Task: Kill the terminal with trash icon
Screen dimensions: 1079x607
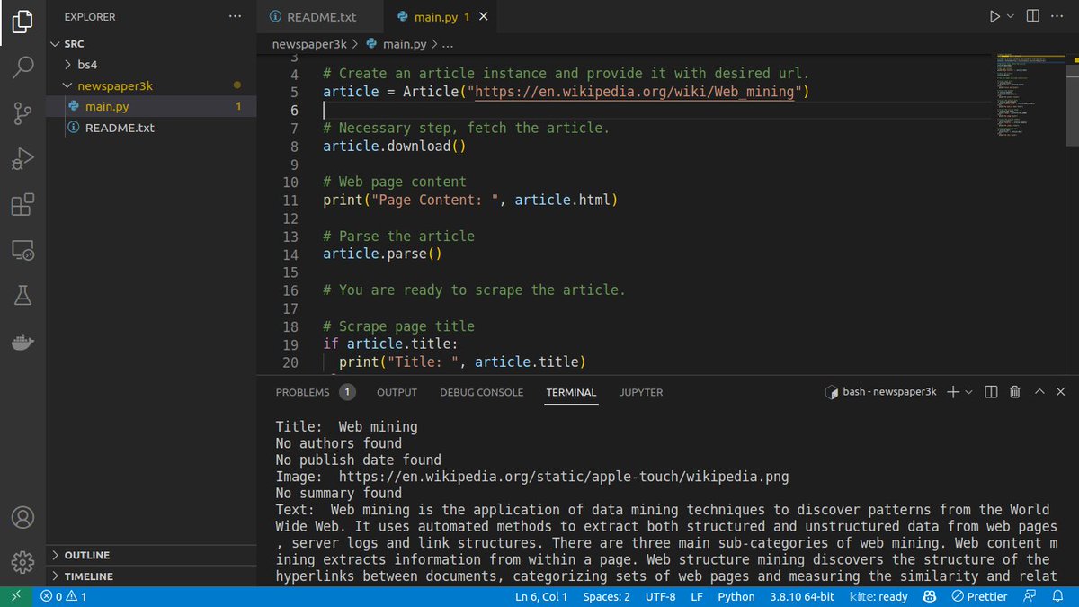Action: pos(1014,392)
